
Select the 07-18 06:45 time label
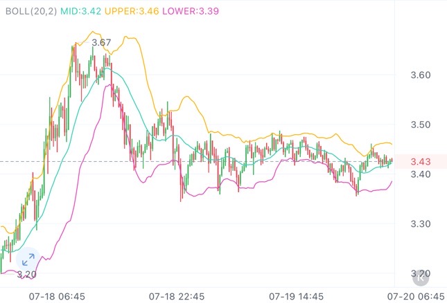(x=57, y=295)
